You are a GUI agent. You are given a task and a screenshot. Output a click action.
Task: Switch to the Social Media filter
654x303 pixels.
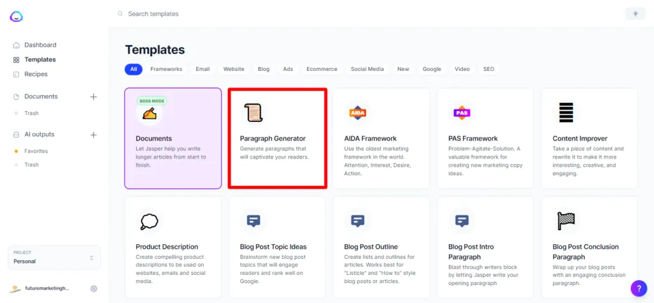tap(367, 69)
